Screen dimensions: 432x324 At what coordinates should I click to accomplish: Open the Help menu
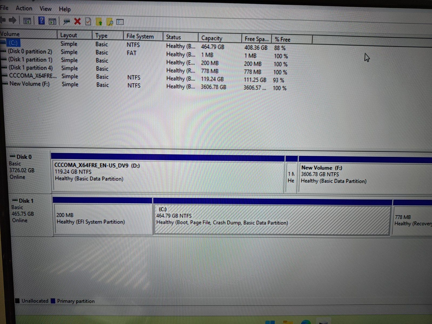[x=65, y=9]
